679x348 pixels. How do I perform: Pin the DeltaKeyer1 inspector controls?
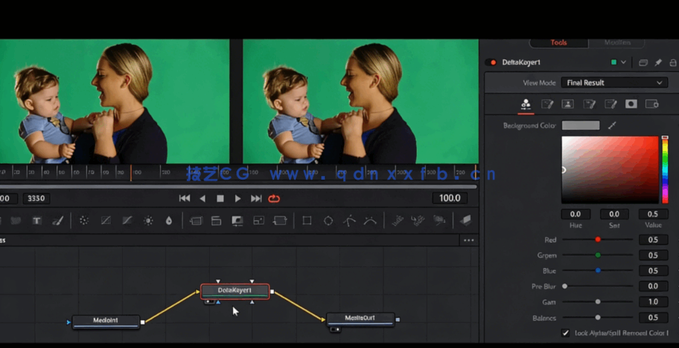[x=658, y=62]
